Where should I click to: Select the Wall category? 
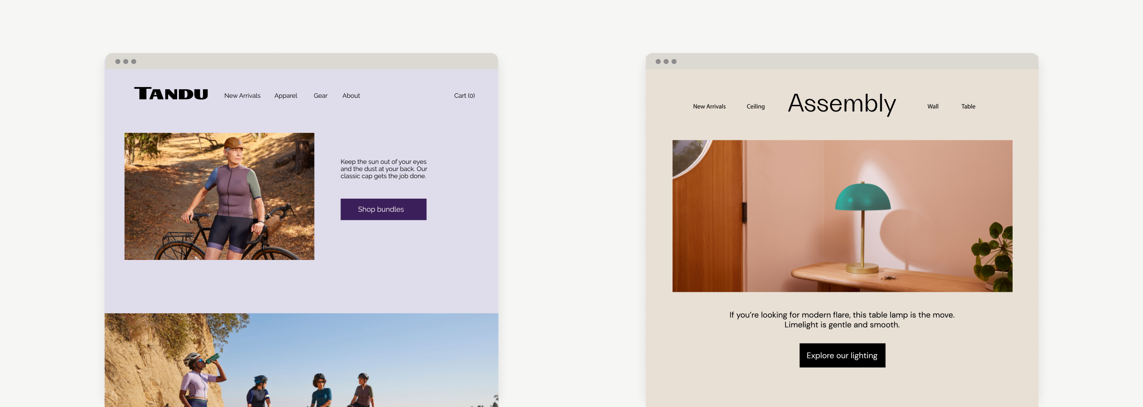coord(932,107)
